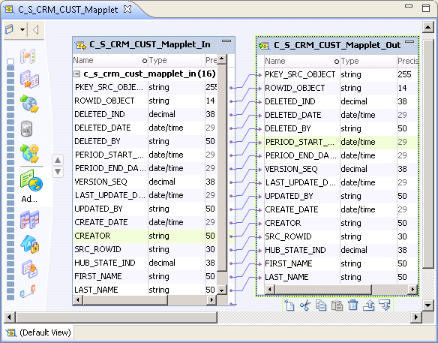Select the globe-with-gear palette icon
Screen dimensions: 438x343
click(29, 153)
